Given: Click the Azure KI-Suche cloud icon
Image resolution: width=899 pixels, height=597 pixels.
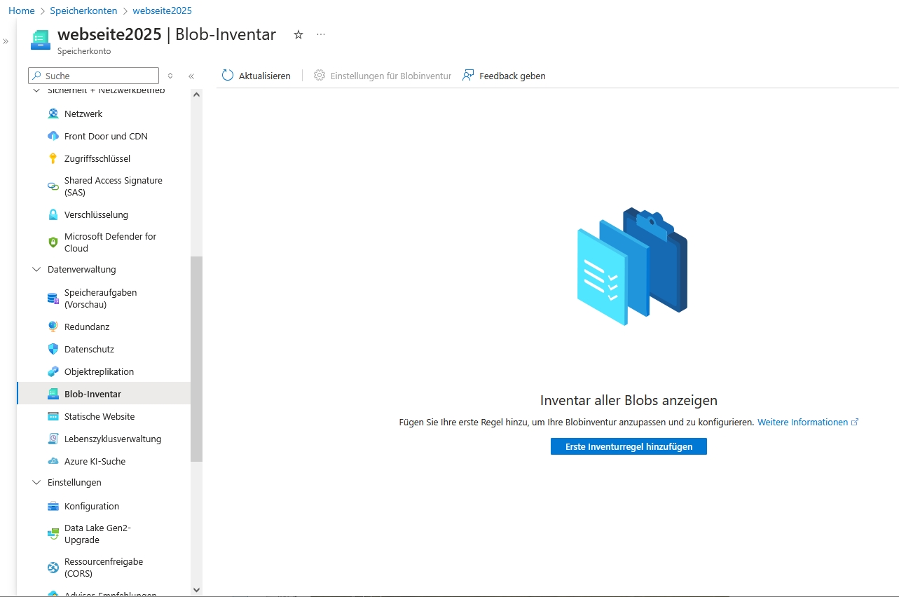Looking at the screenshot, I should (x=53, y=461).
